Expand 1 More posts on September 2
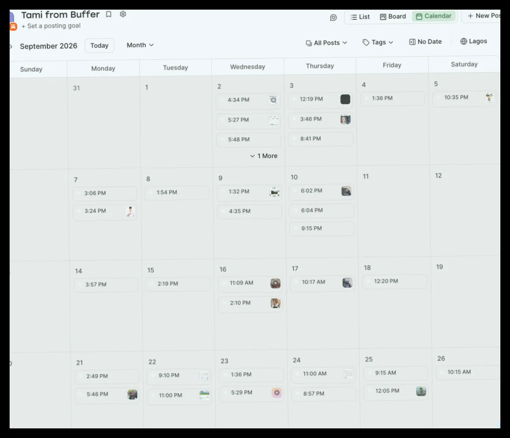The height and width of the screenshot is (438, 510). 264,156
